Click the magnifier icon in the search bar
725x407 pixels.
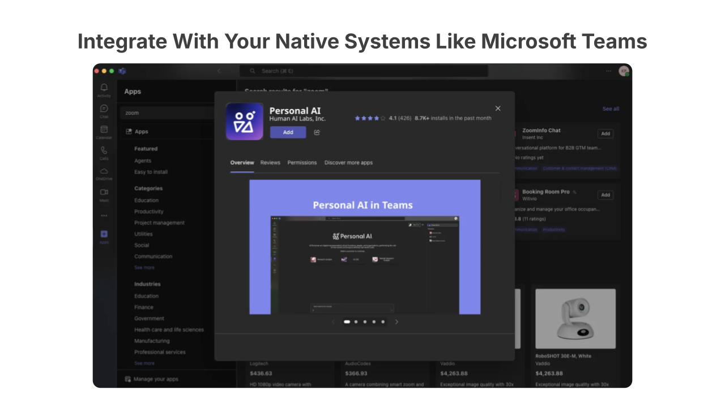click(253, 71)
